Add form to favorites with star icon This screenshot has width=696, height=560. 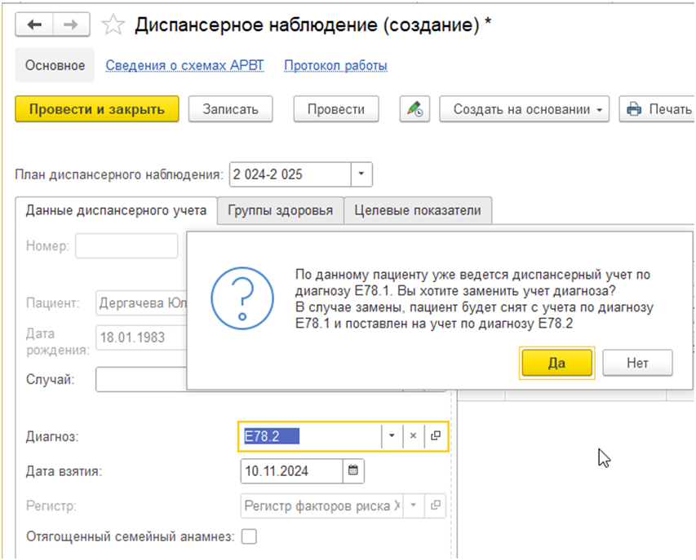[x=113, y=25]
